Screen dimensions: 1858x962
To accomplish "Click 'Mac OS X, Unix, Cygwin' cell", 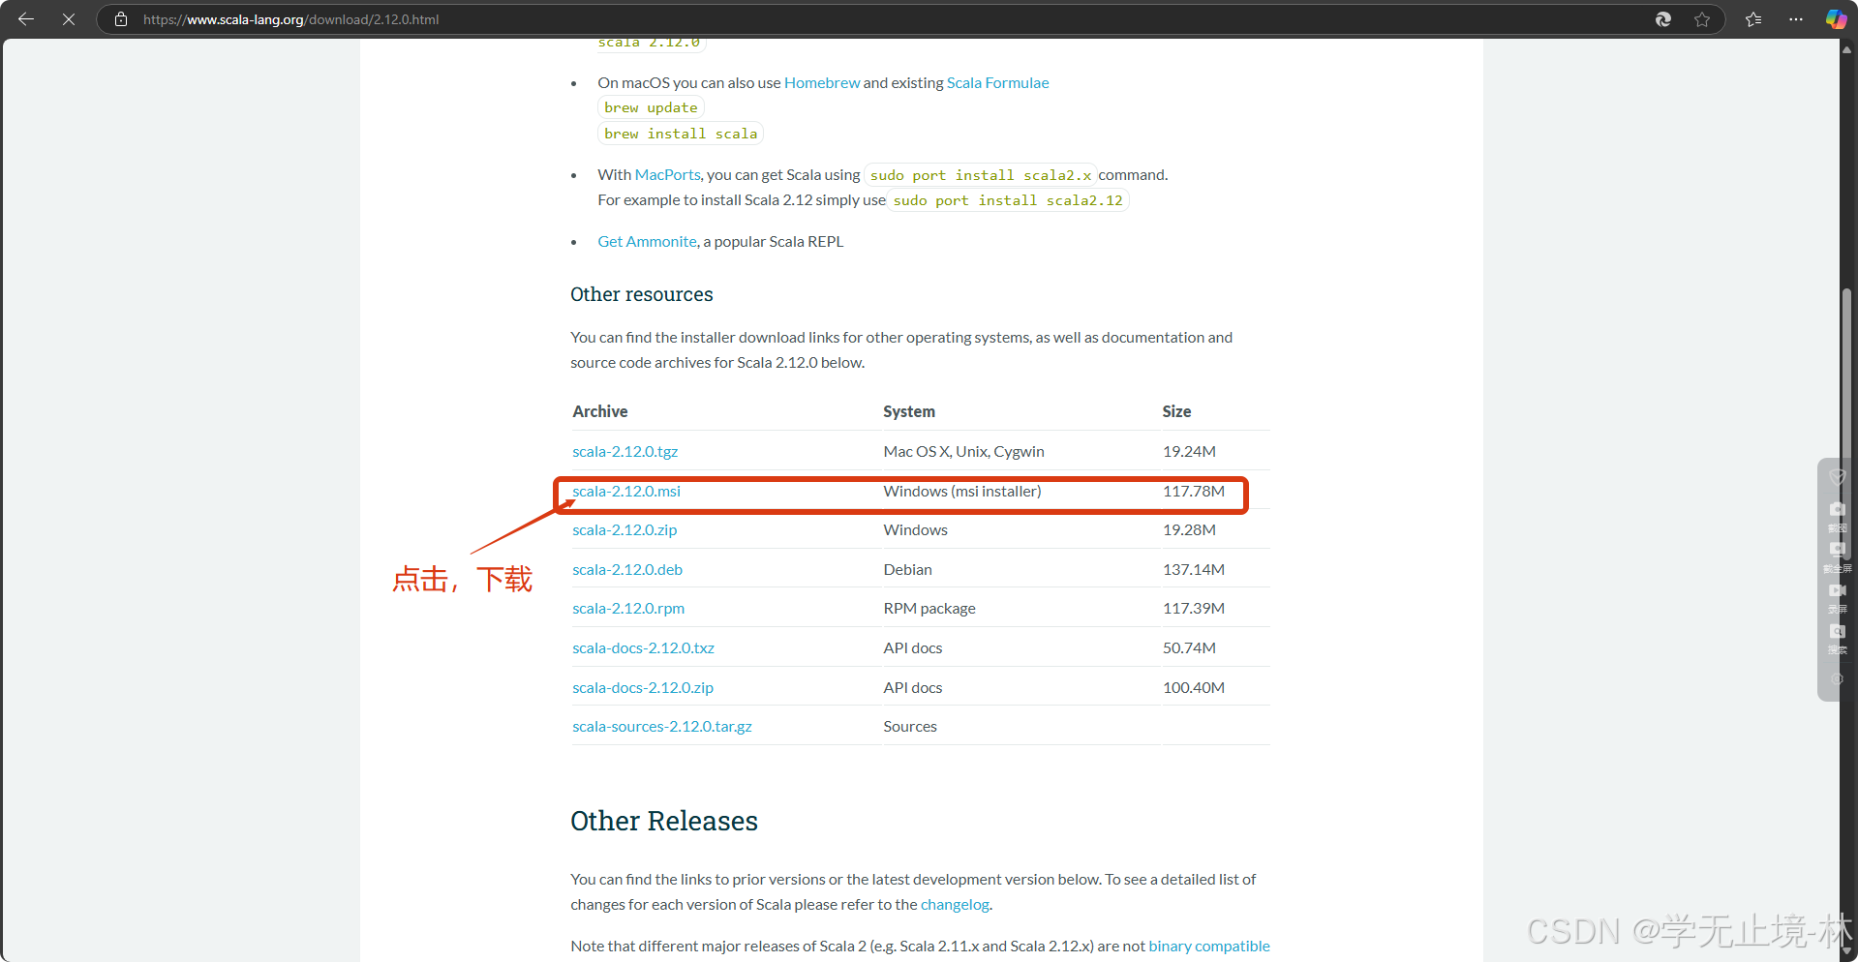I will 963,452.
